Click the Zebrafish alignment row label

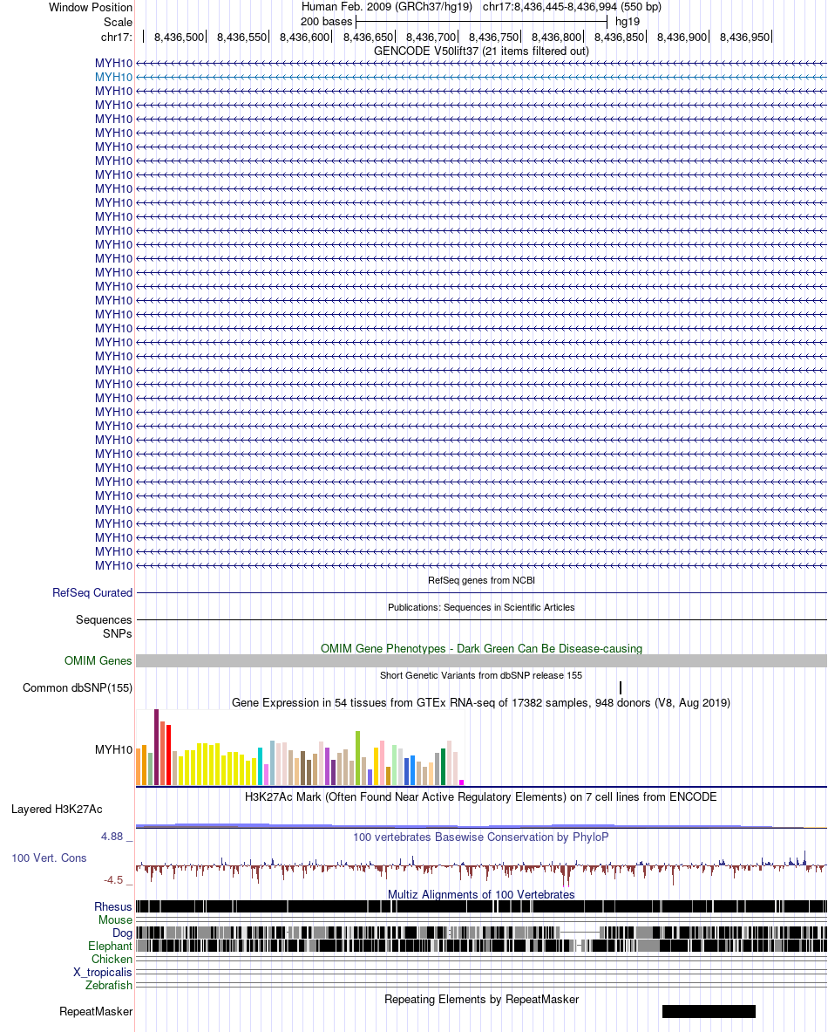109,985
